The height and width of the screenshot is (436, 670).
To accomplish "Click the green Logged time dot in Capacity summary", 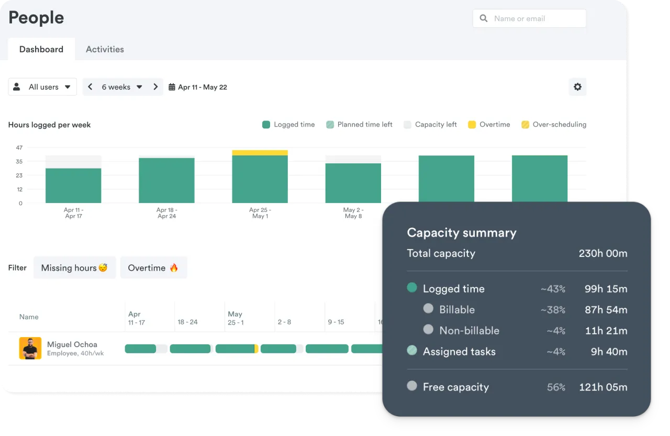I will pyautogui.click(x=412, y=287).
